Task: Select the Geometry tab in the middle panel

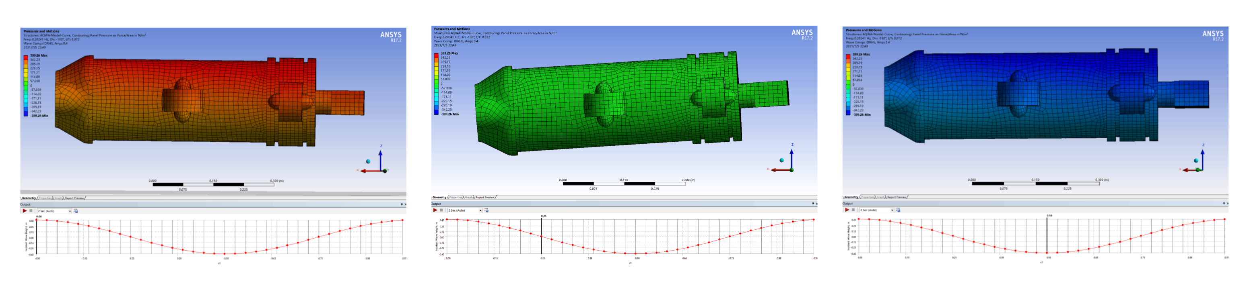Action: click(439, 198)
